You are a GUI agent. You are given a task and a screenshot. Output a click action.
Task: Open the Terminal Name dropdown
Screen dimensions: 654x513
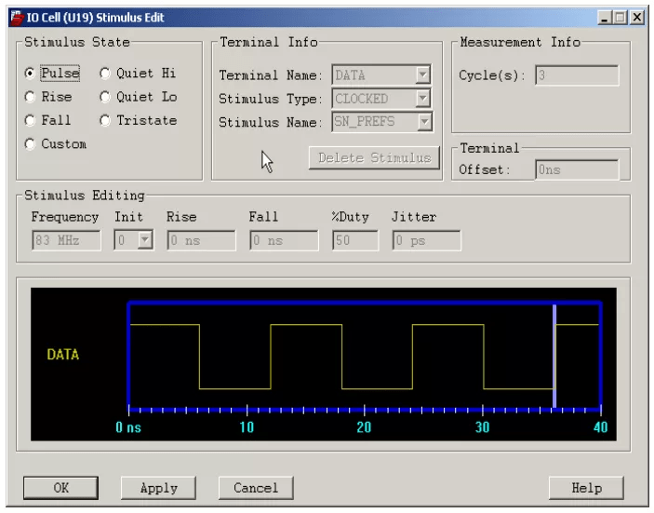[423, 75]
